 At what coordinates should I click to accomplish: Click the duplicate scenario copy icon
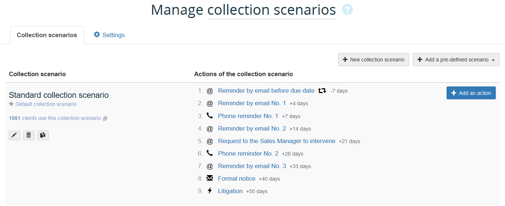tap(43, 135)
